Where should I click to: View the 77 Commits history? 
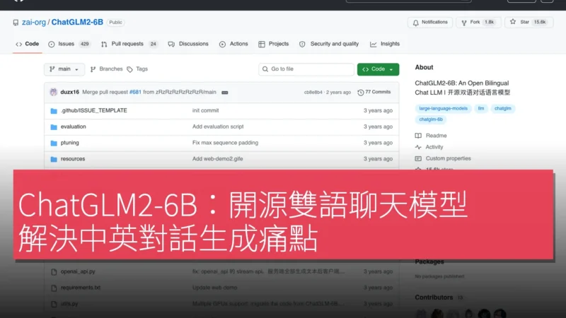[x=374, y=92]
